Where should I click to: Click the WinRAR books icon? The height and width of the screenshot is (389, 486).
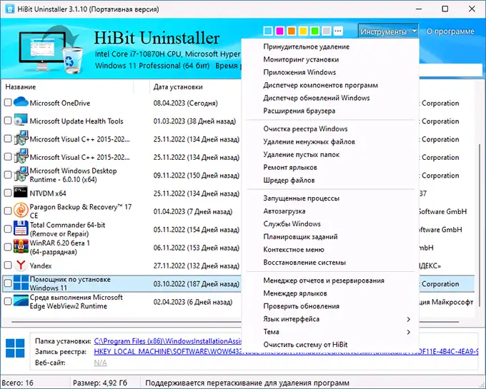click(x=21, y=247)
